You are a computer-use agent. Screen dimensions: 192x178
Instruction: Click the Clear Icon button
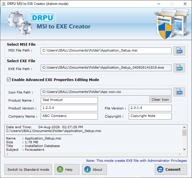(x=160, y=100)
